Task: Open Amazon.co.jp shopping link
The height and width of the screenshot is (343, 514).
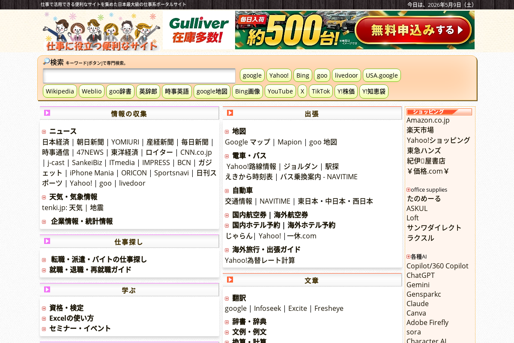Action: [x=428, y=120]
